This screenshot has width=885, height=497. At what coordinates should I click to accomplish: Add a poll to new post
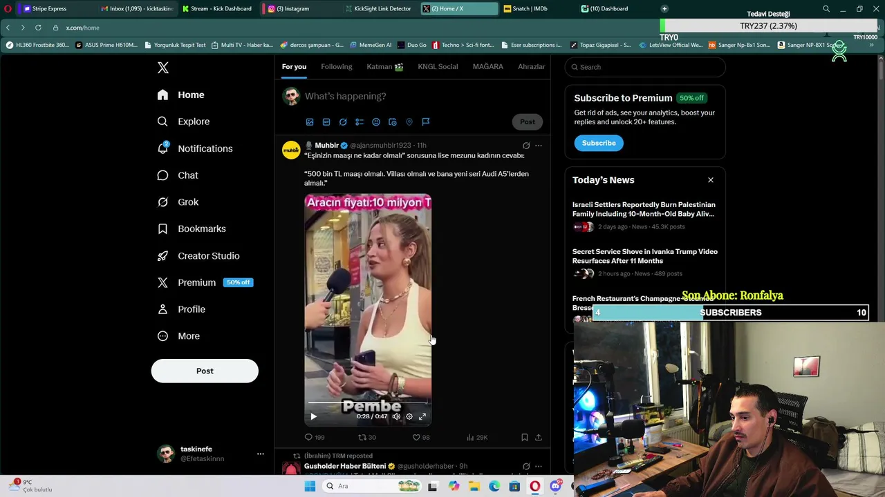[360, 122]
